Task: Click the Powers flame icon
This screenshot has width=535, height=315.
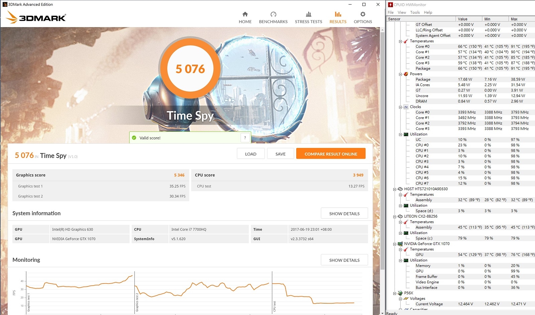Action: click(x=406, y=74)
